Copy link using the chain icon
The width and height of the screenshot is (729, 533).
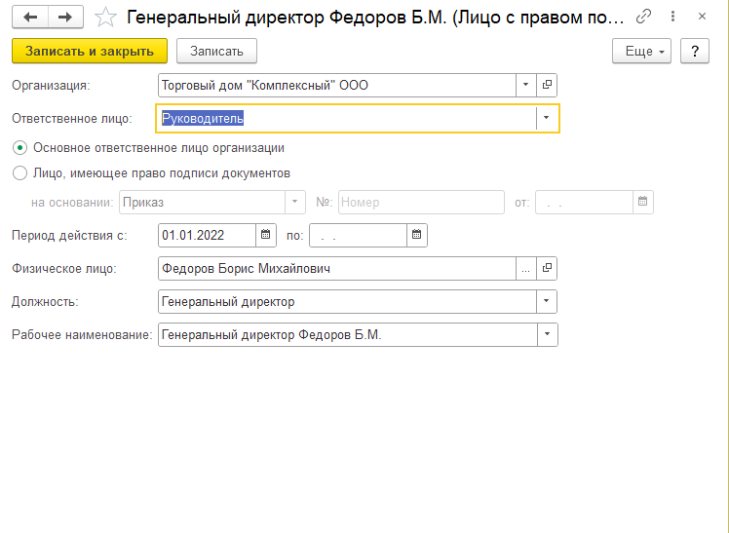pos(643,17)
